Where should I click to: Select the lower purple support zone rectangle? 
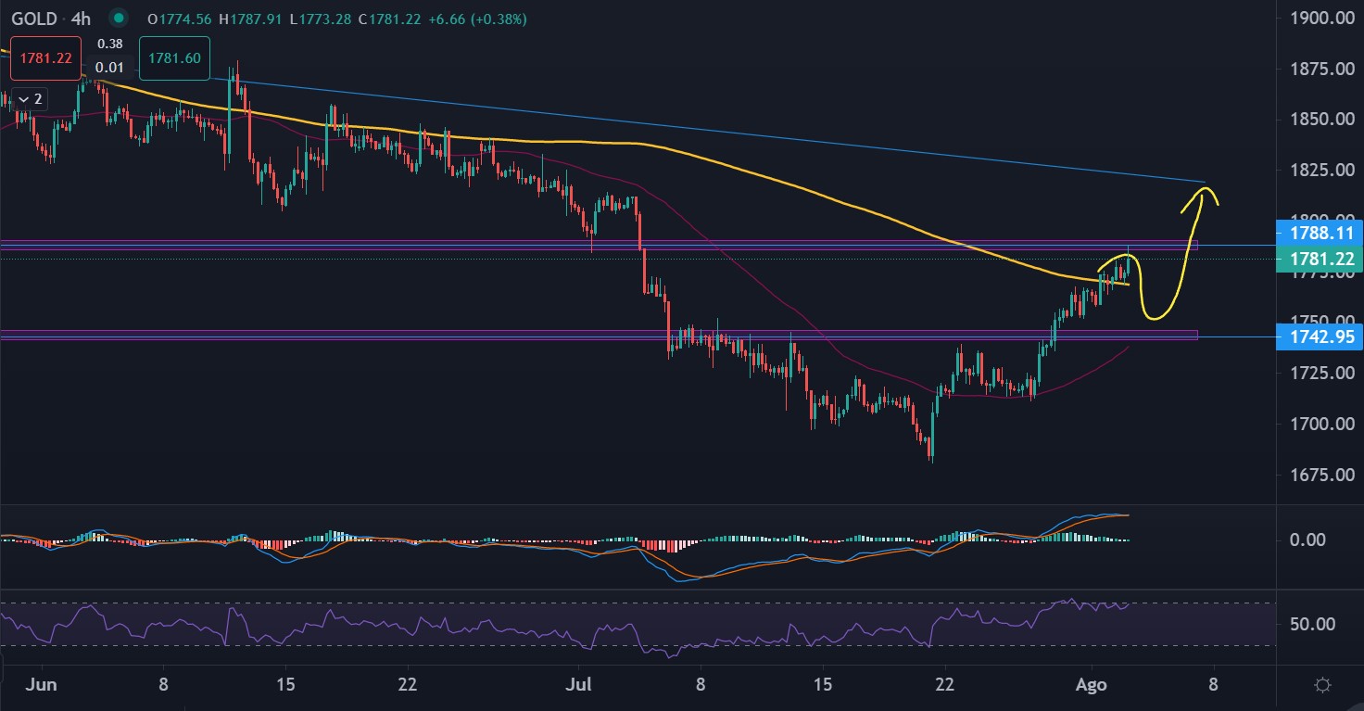coord(371,335)
